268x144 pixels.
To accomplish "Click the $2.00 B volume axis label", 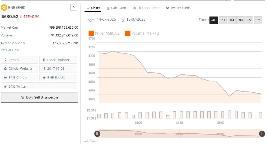I will [91, 110].
